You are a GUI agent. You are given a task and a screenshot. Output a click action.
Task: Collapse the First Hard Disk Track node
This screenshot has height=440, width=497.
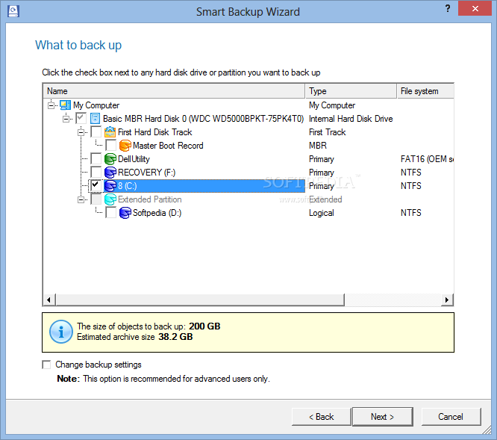coord(81,132)
